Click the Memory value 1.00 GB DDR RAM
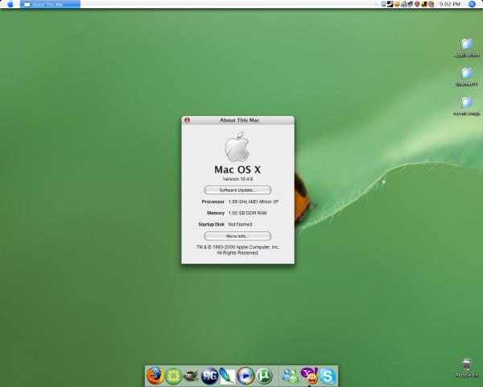 tap(247, 213)
